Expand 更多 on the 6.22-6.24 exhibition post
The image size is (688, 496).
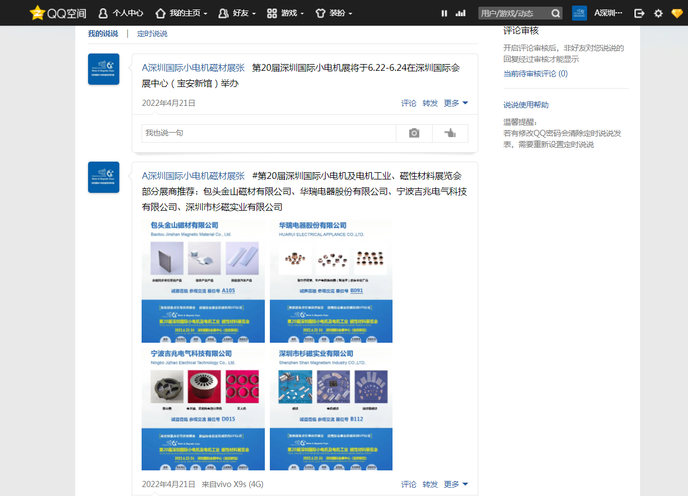coord(456,103)
